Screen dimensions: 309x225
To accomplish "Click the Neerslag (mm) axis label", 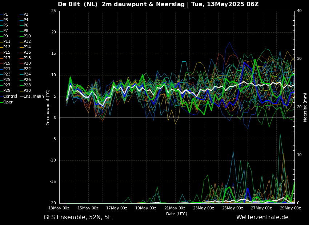I will [305, 107].
